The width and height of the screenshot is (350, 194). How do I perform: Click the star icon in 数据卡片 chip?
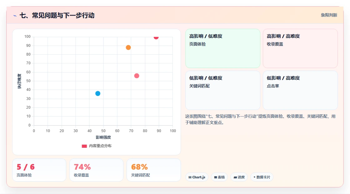point(254,177)
